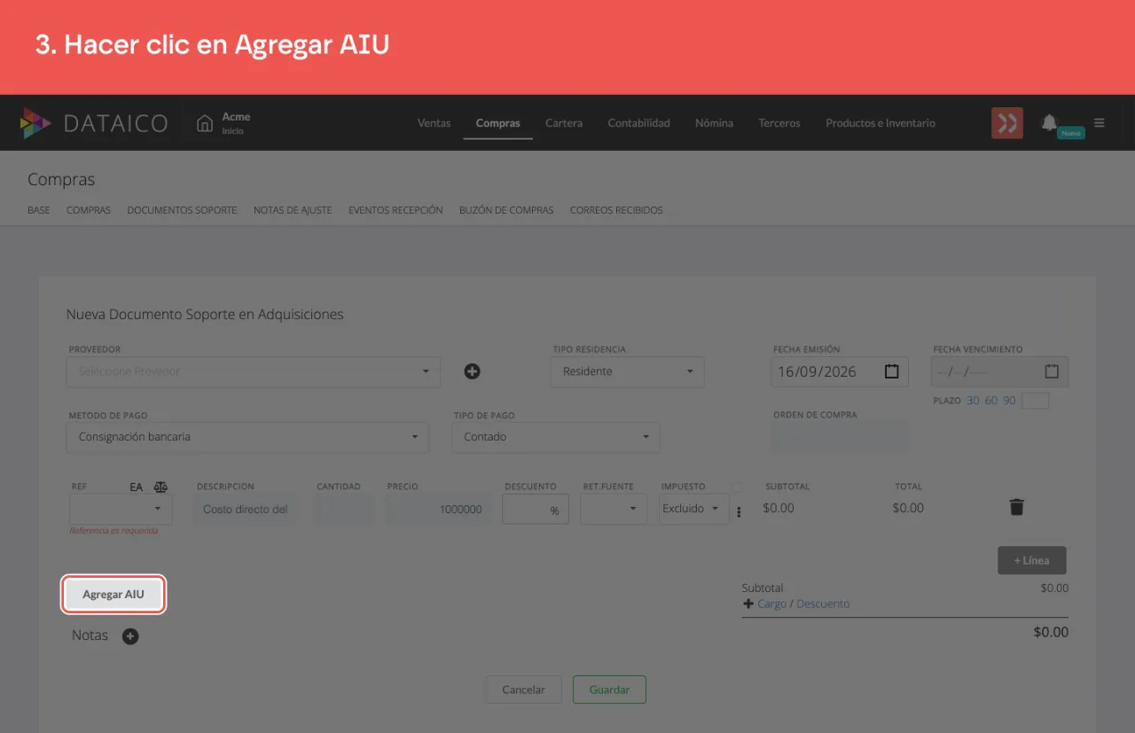Switch to Buzón de Compras tab
1135x733 pixels.
tap(506, 210)
